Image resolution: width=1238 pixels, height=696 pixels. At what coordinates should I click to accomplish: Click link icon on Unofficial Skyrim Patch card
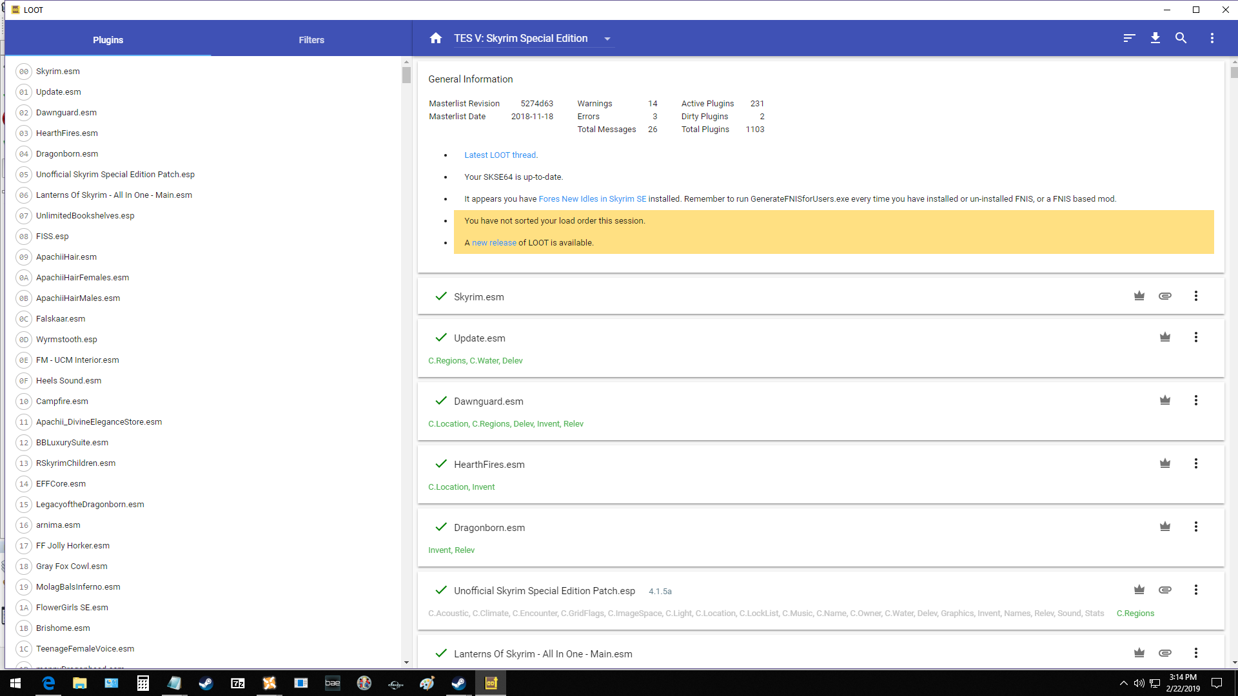[x=1164, y=590]
